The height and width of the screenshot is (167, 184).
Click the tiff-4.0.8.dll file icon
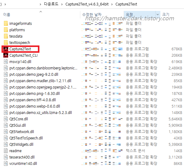tap(6, 100)
